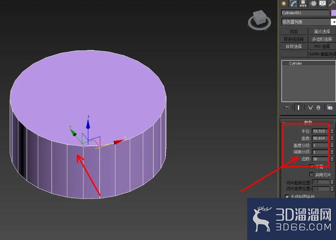Open the Motion panel tab icon

click(313, 4)
